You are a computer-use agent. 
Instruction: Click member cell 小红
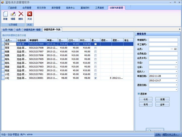click(x=10, y=78)
